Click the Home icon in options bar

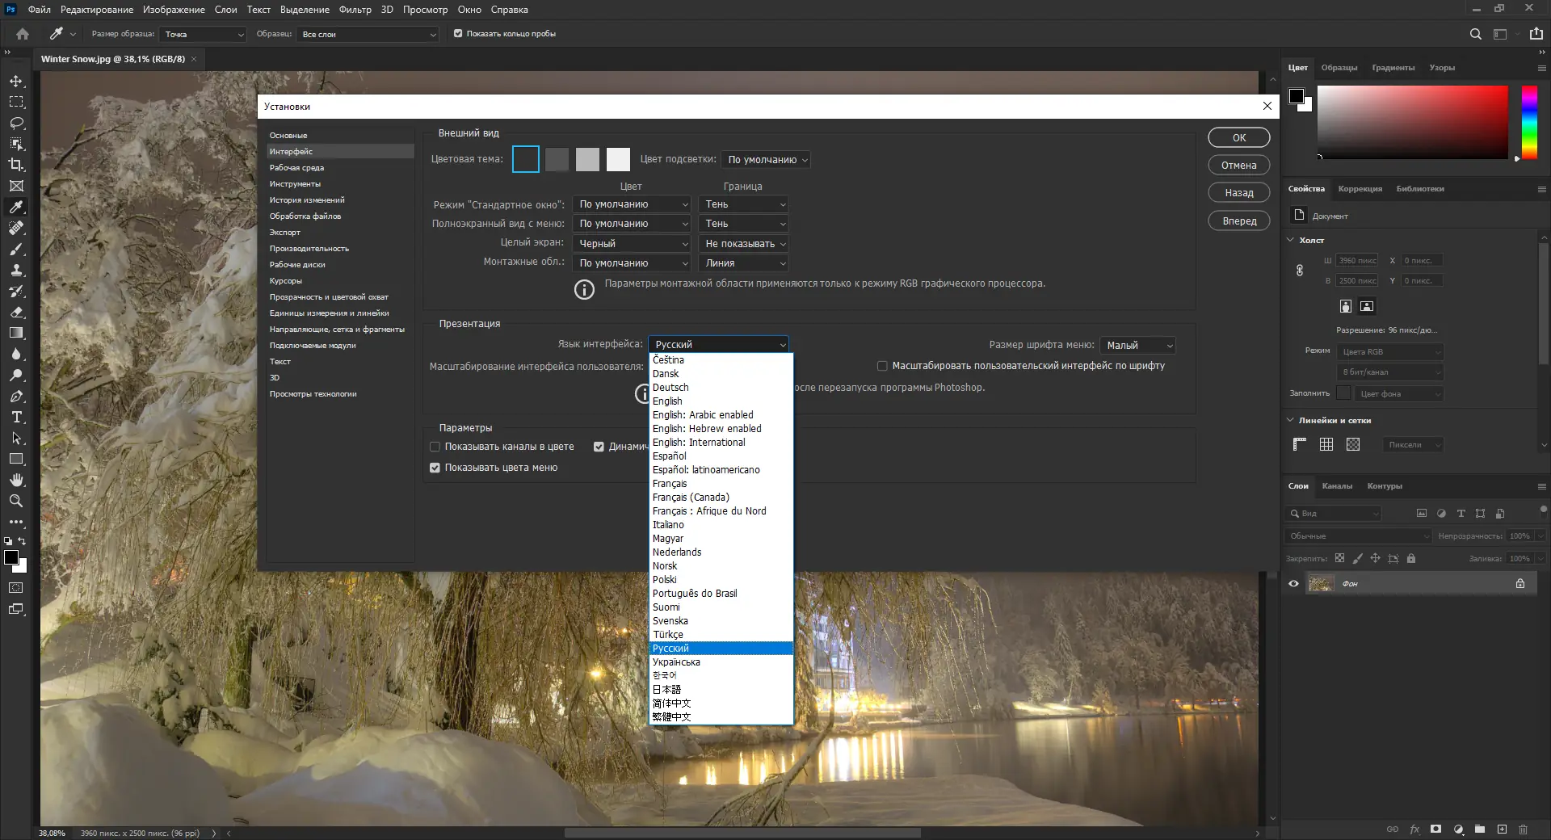coord(23,34)
